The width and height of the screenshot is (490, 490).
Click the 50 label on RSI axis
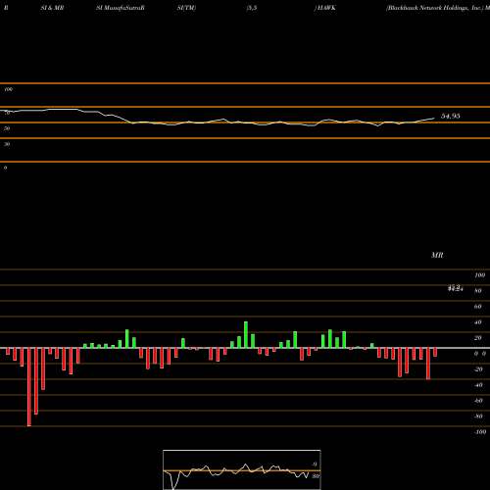[x=7, y=128]
